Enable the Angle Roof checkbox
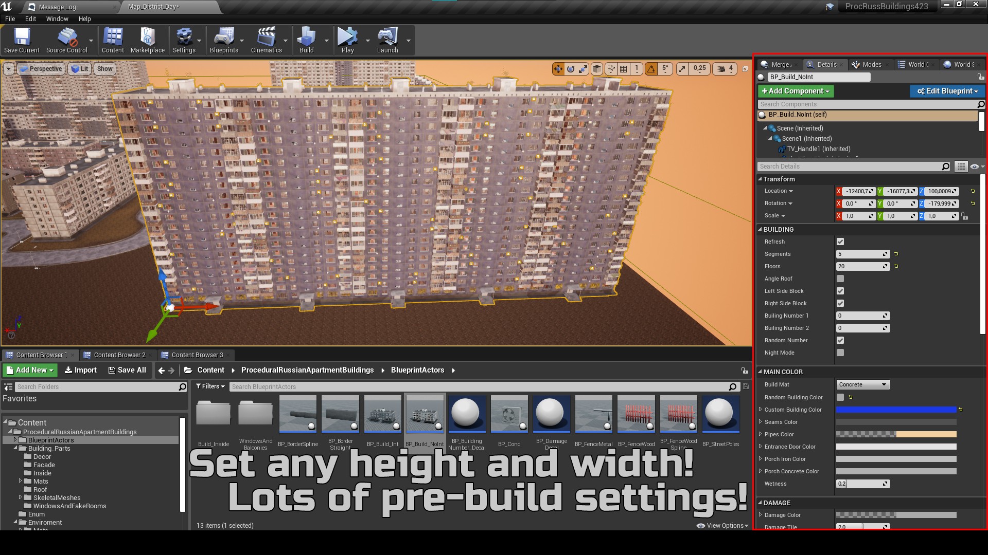Screen dimensions: 988x555 coord(840,279)
